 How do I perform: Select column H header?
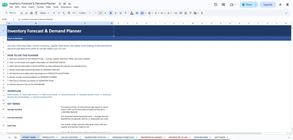point(146,23)
